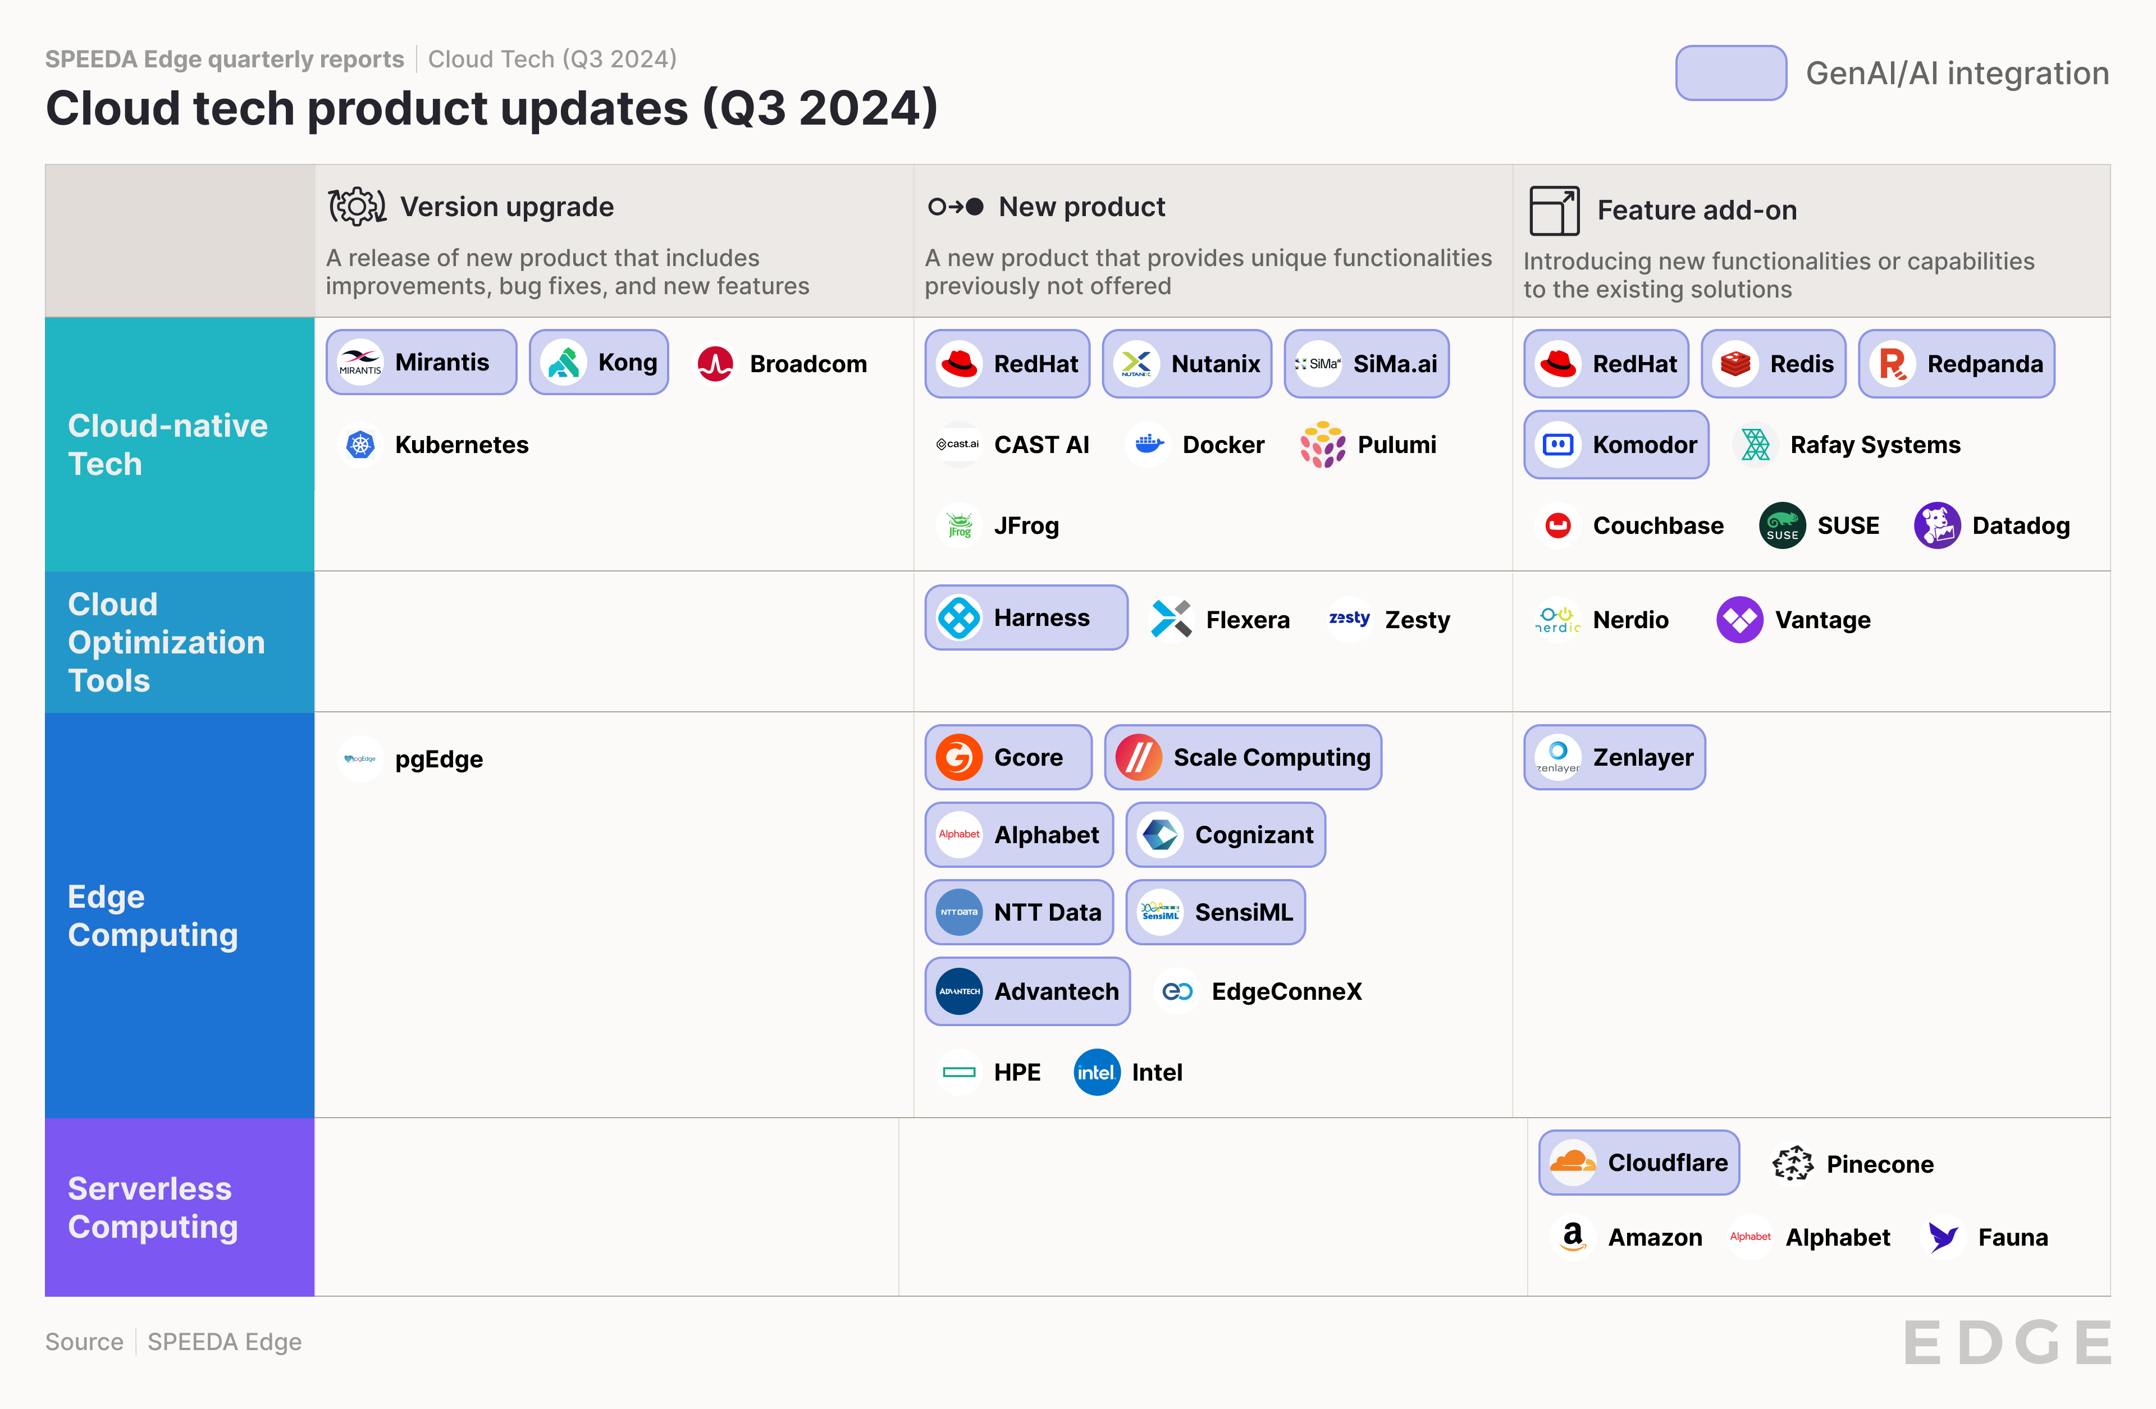Click the "HPE" label
This screenshot has height=1409, width=2156.
pos(1016,1072)
